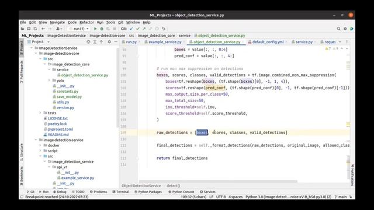The width and height of the screenshot is (374, 210).
Task: Click '4 spaces' indent in status bar
Action: tap(236, 197)
